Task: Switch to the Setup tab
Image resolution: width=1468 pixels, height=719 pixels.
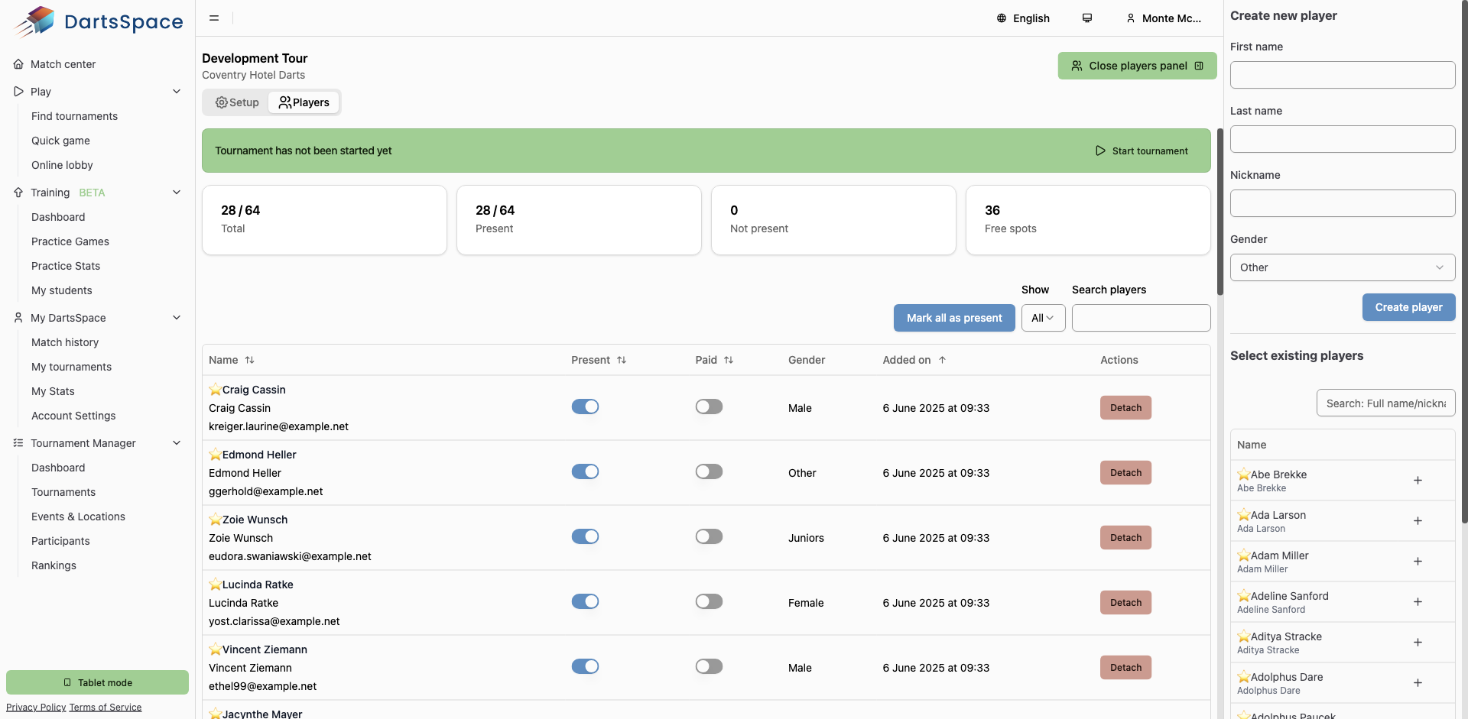Action: 237,102
